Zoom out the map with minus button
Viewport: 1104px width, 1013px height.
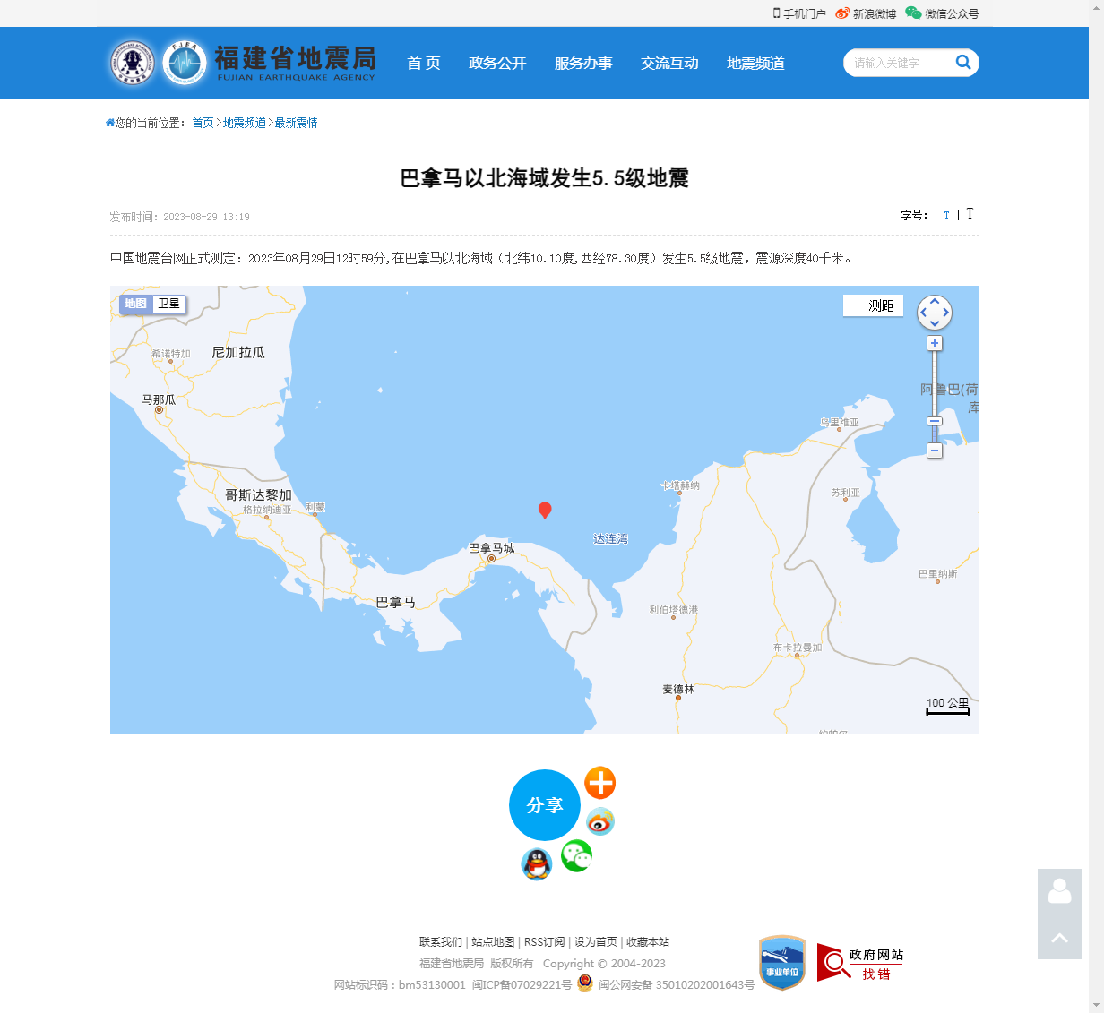(x=935, y=451)
